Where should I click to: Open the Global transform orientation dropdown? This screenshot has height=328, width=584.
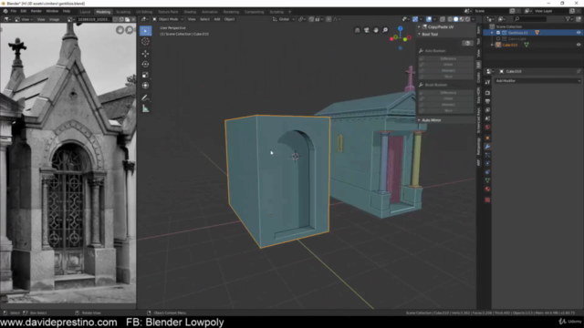coord(284,19)
